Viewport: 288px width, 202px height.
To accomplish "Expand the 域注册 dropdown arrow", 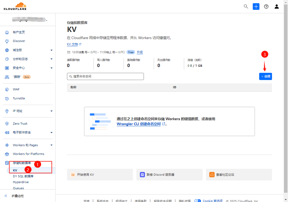I will point(52,50).
